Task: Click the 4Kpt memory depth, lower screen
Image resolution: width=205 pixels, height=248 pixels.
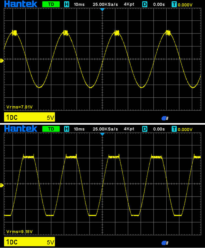Action: tap(129, 129)
